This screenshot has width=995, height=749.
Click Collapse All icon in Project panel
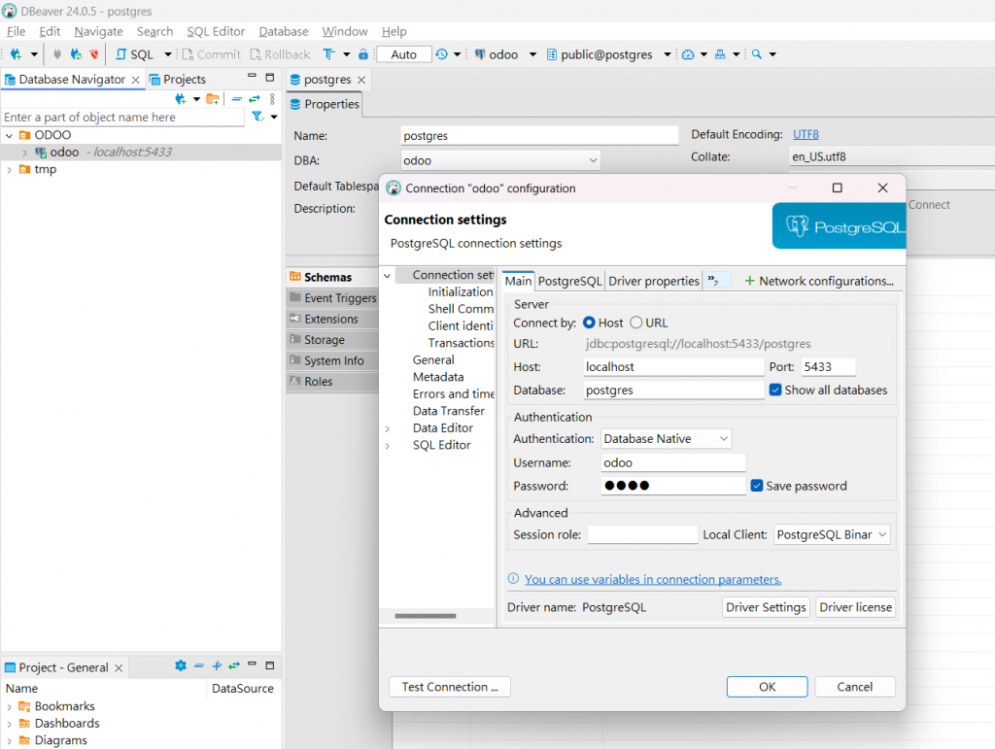pos(199,665)
